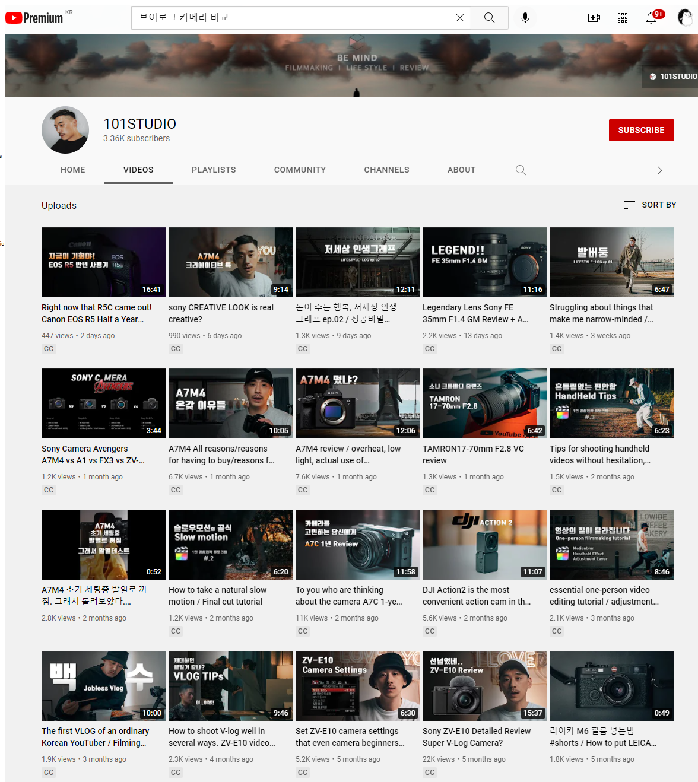Viewport: 698px width, 782px height.
Task: Open the DJI Action 2 video thumbnail
Action: [x=485, y=545]
